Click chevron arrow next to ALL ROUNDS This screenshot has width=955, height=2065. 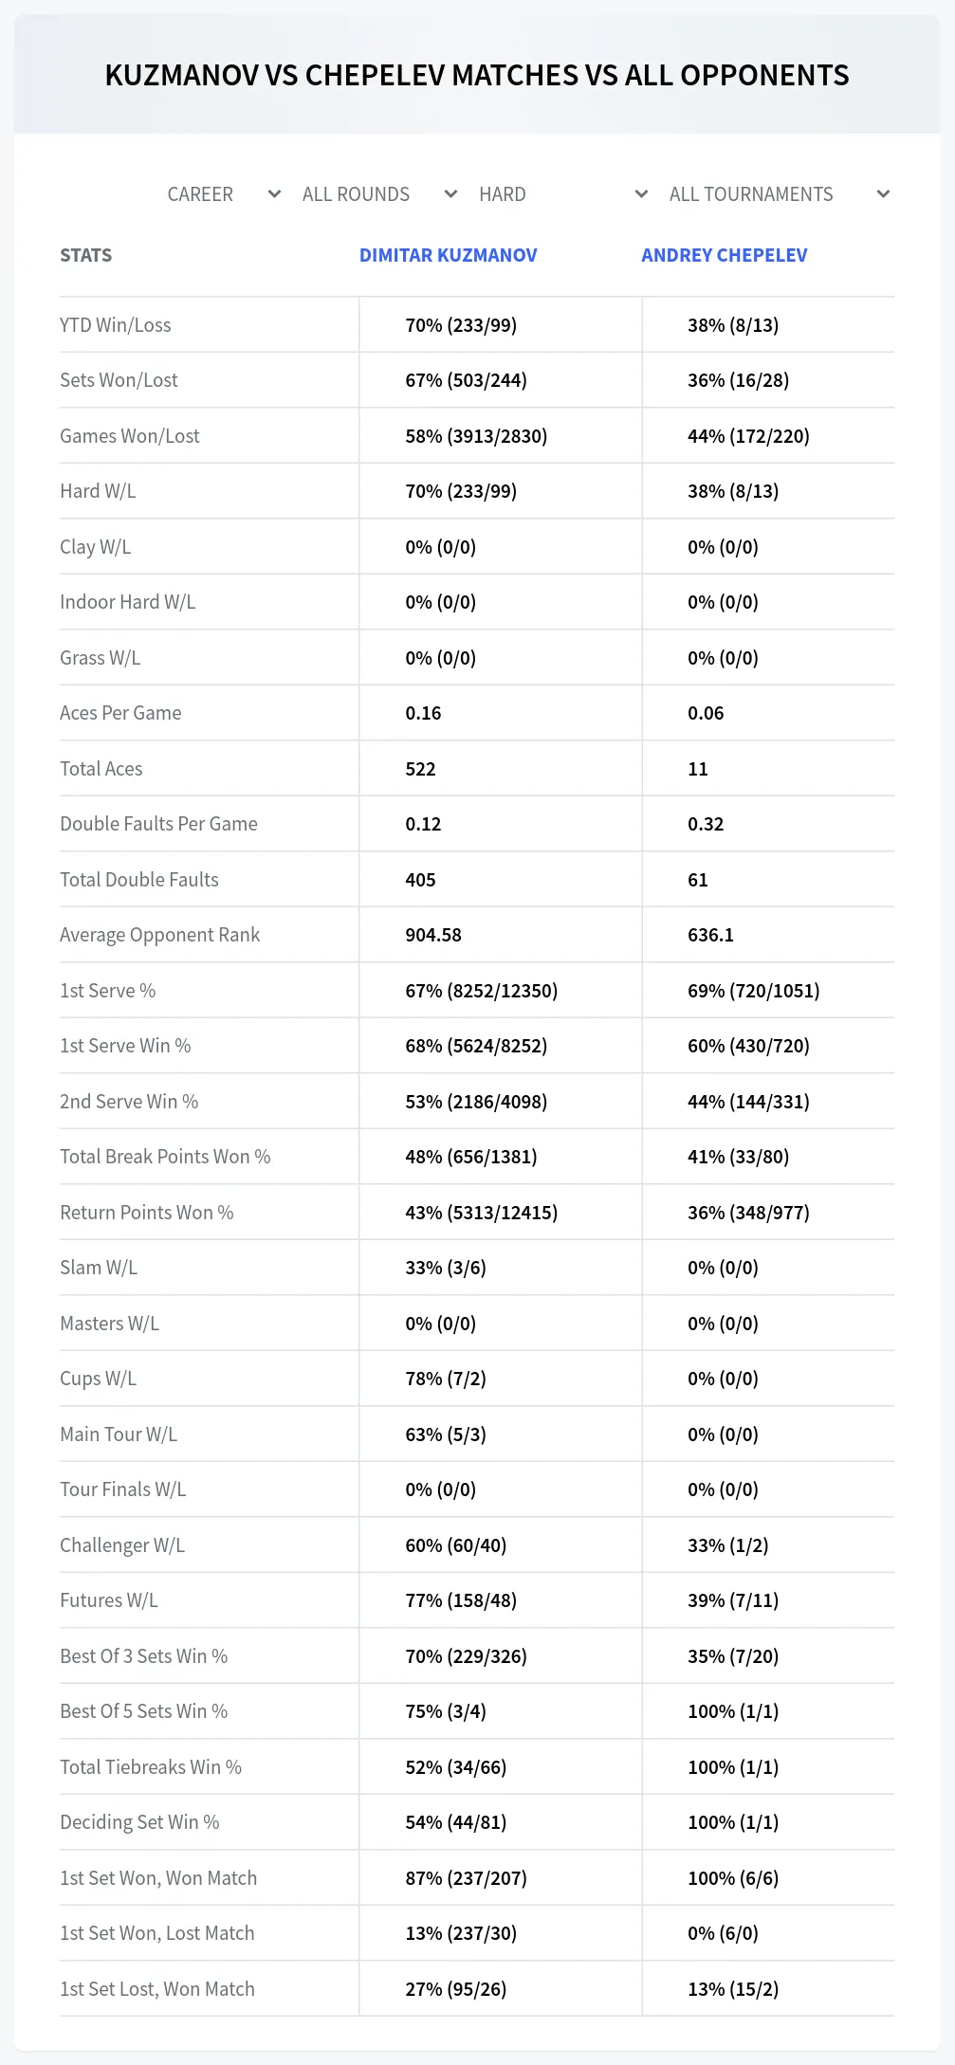tap(450, 194)
